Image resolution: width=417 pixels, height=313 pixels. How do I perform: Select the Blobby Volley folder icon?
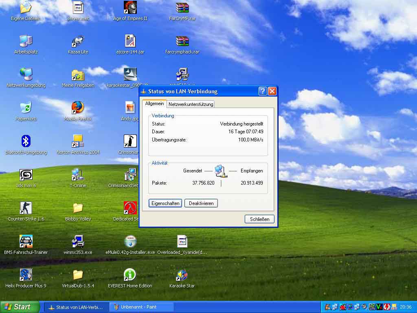[78, 212]
